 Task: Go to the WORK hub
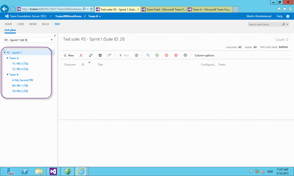[33, 24]
